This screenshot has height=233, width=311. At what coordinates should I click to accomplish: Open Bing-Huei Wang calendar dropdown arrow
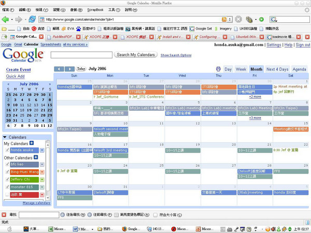(42, 172)
